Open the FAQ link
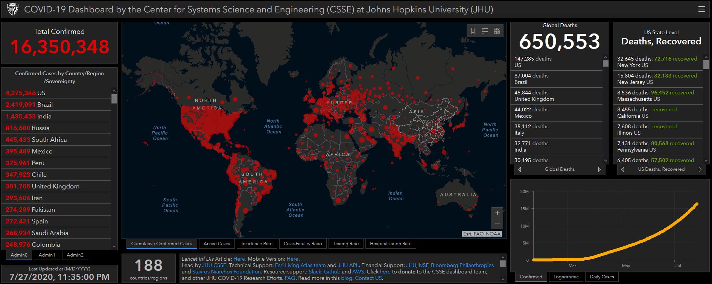Viewport: 712px width, 284px height. coord(290,278)
